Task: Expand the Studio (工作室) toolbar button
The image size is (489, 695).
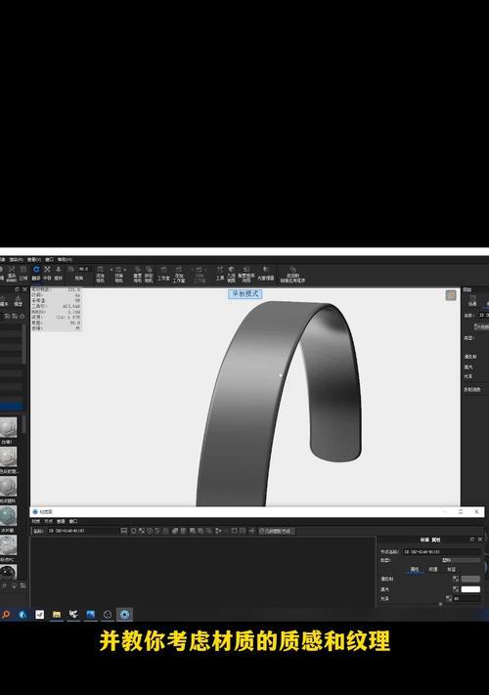Action: coord(163,273)
